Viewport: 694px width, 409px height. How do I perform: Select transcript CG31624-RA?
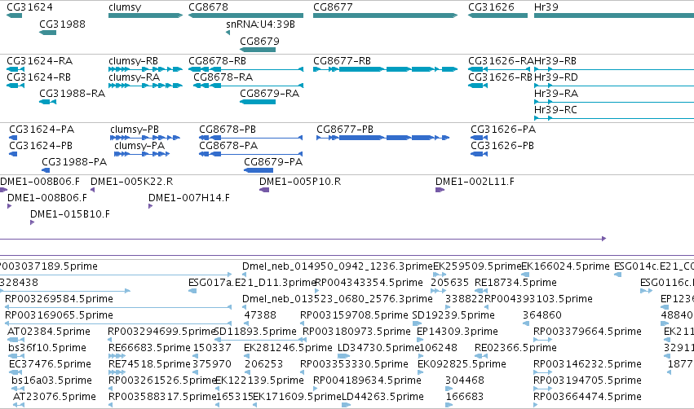tap(40, 60)
